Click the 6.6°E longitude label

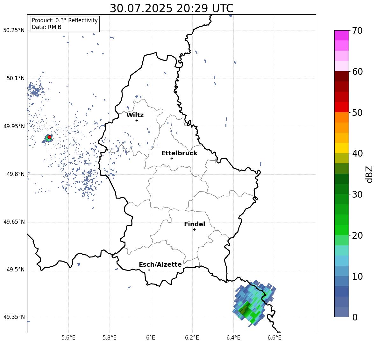point(274,338)
